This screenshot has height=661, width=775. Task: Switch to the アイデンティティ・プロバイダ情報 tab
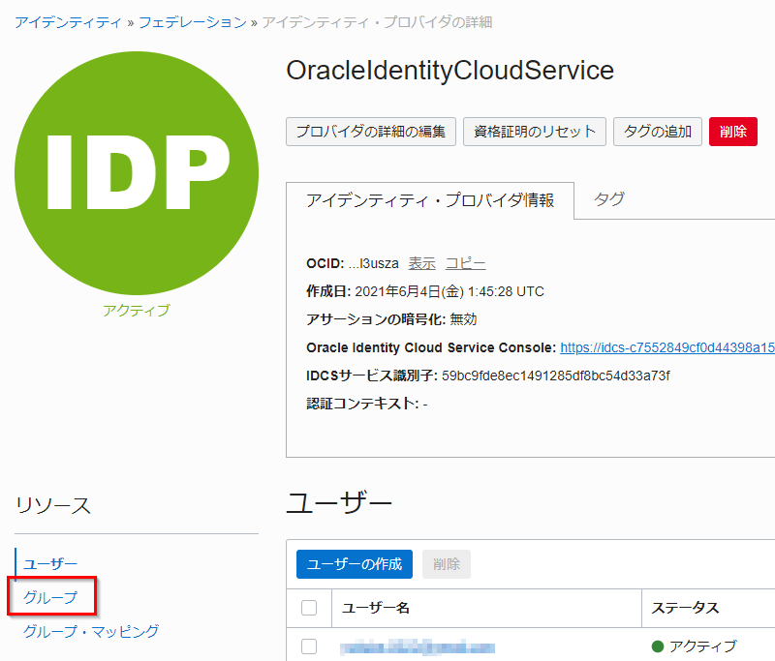pos(430,200)
